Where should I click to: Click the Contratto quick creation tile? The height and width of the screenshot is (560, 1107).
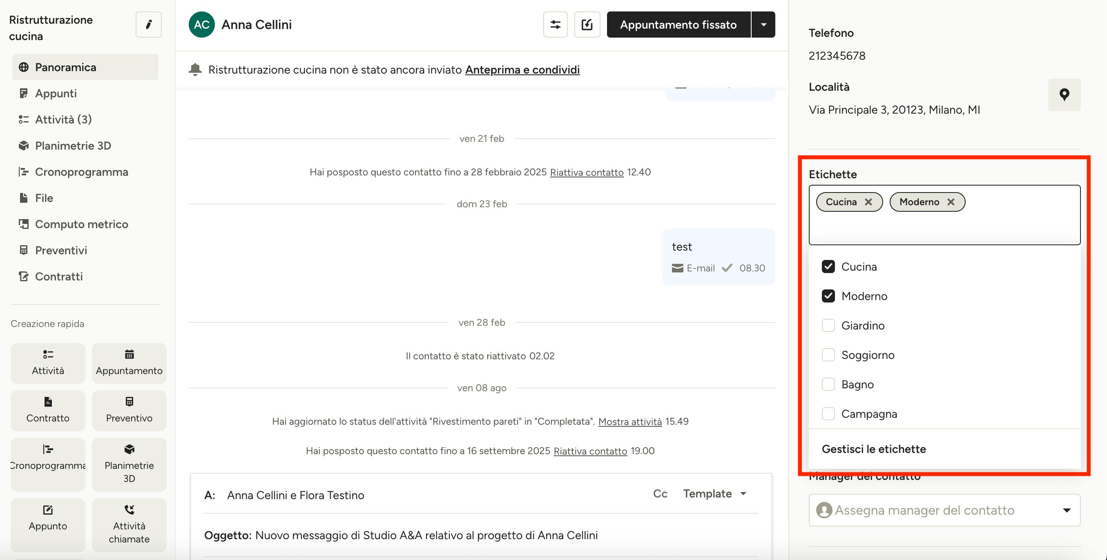click(48, 410)
